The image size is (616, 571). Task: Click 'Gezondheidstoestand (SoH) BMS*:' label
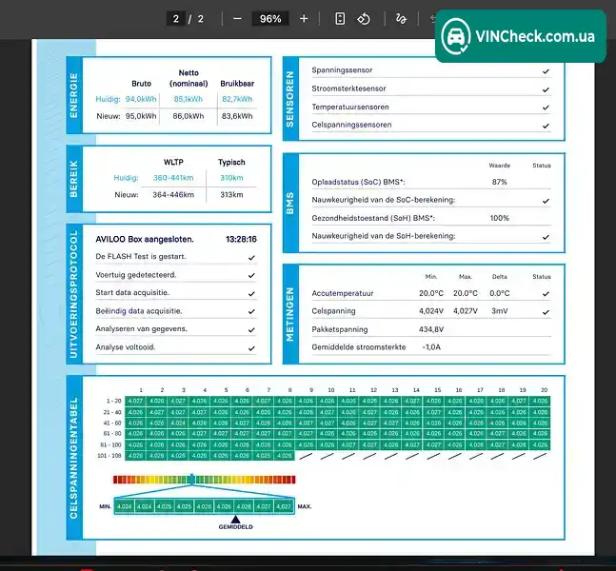(x=373, y=218)
